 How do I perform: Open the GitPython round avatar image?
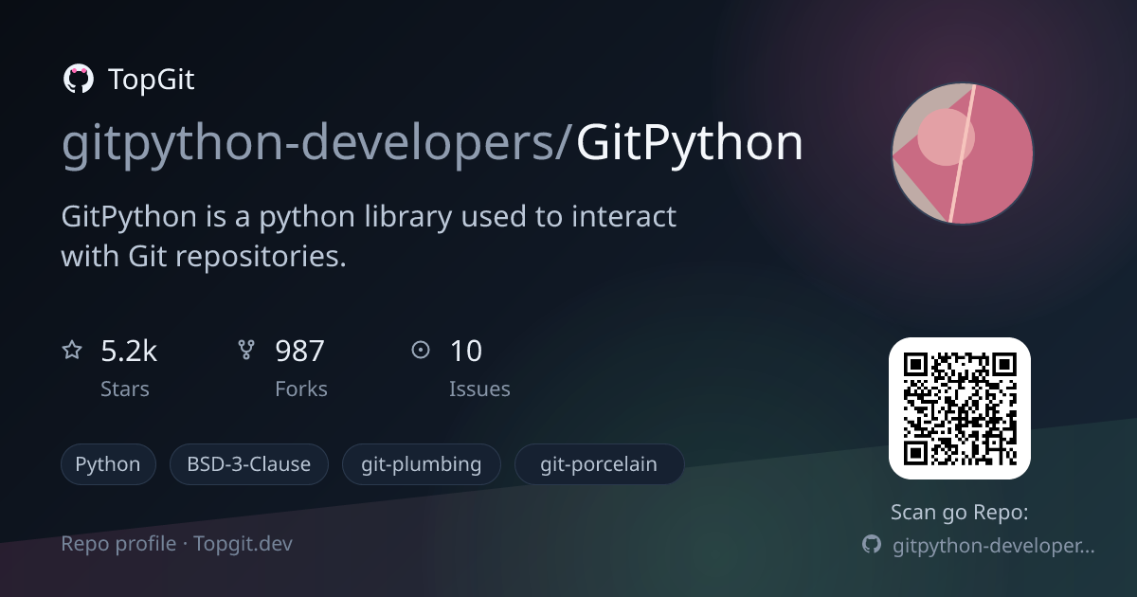click(x=962, y=154)
